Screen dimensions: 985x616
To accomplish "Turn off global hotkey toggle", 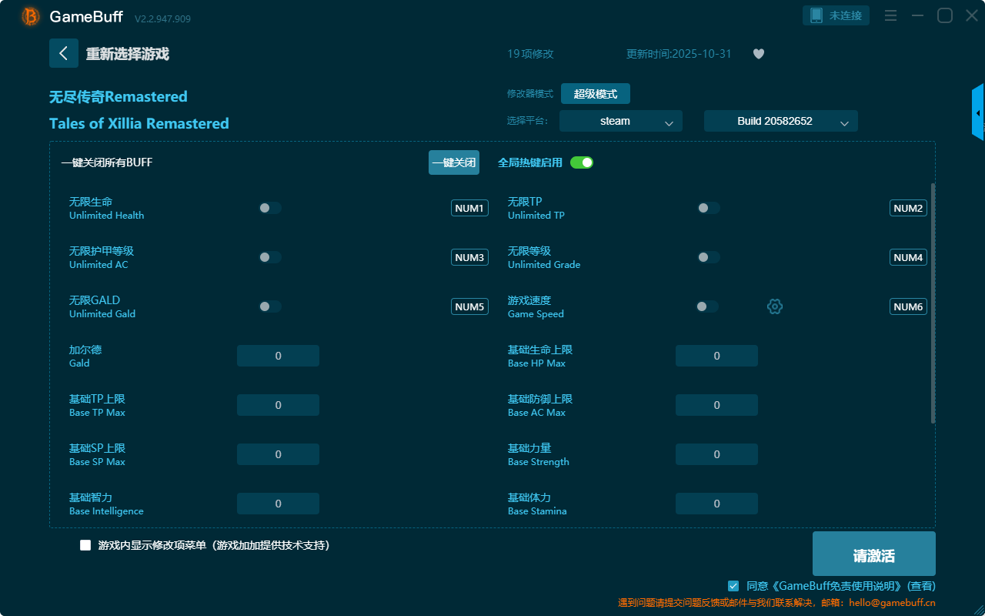I will pos(582,162).
